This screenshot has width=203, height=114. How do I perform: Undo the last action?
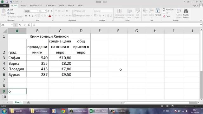[11, 2]
